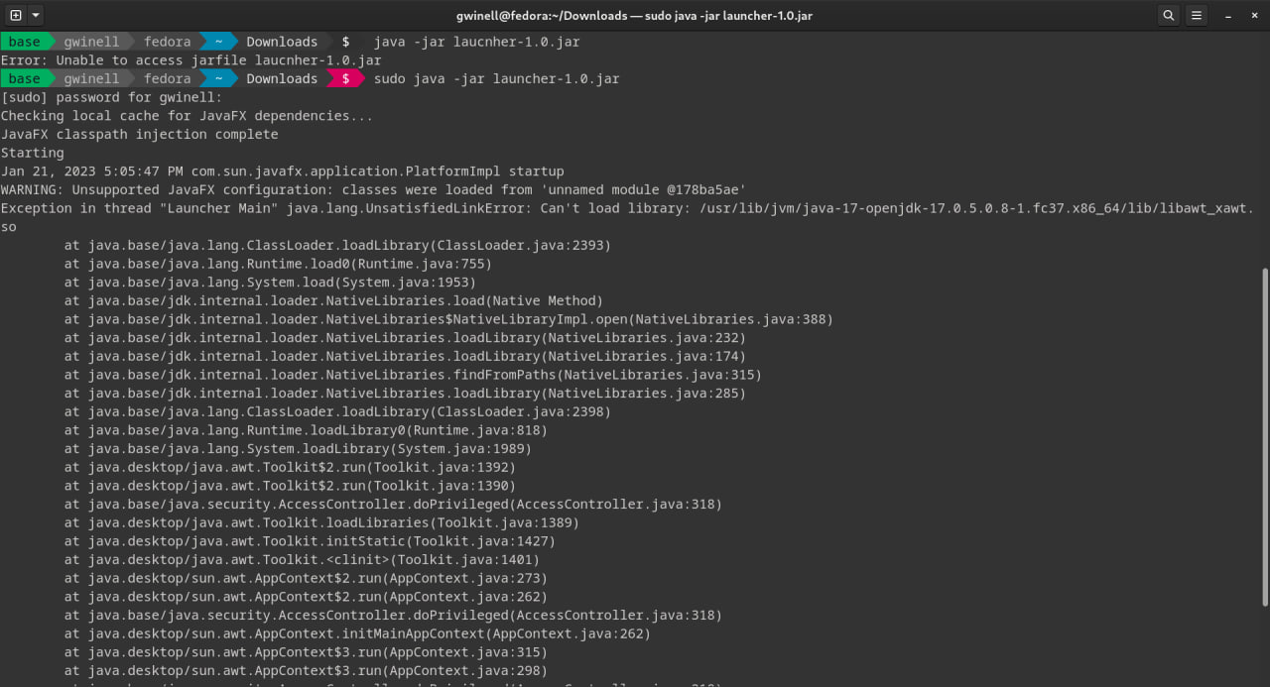The width and height of the screenshot is (1270, 687).
Task: Open a new terminal tab
Action: (x=15, y=15)
